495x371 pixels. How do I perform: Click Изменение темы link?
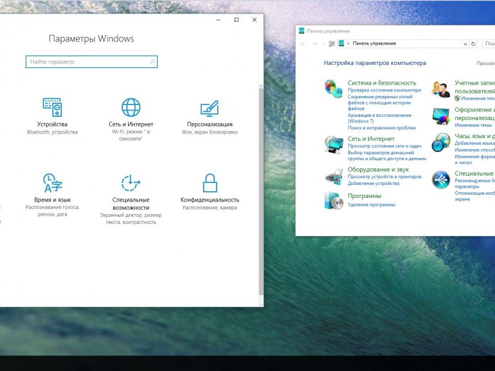coord(473,125)
